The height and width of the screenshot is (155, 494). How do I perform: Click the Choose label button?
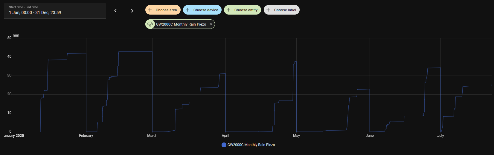coord(282,10)
